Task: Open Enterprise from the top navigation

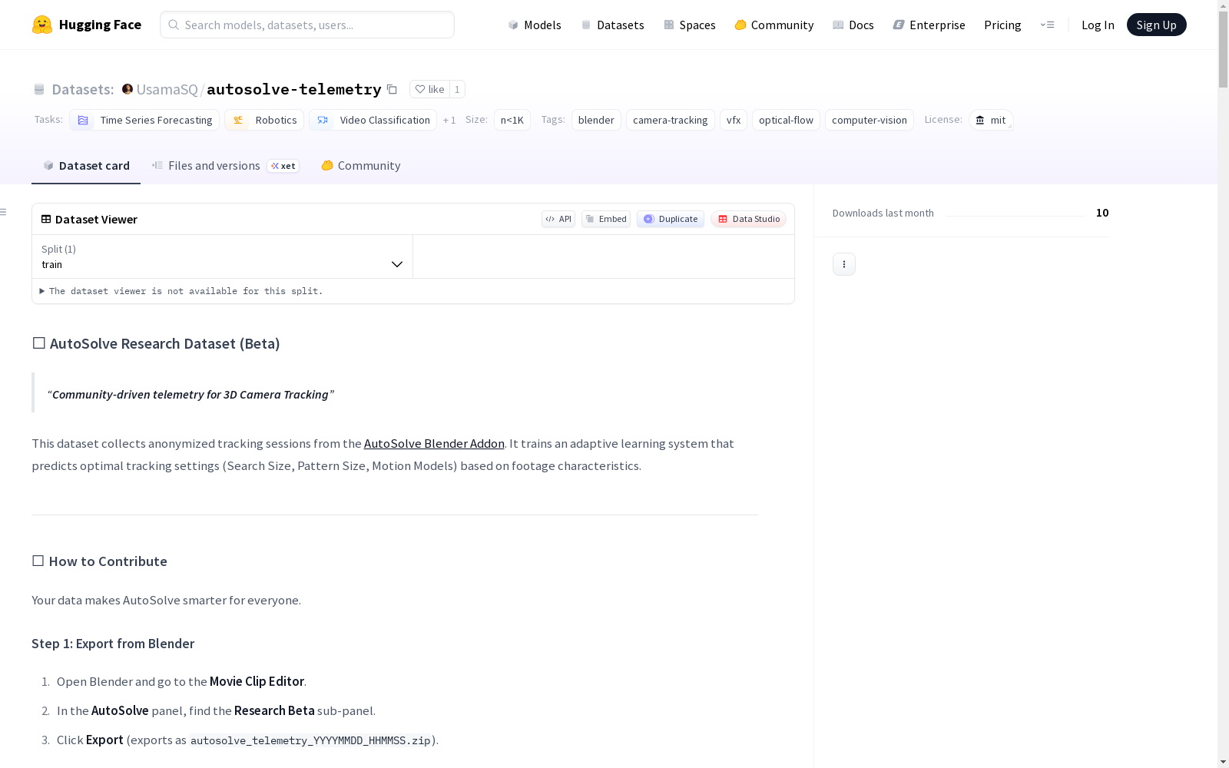Action: (x=929, y=25)
